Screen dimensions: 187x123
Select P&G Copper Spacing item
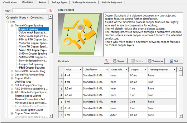click(32, 68)
